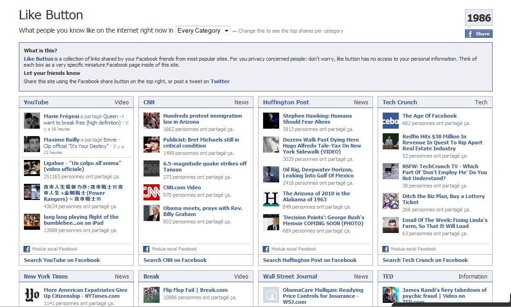511x307 pixels.
Task: Click the Bret Michaels article thumbnail
Action: click(151, 144)
